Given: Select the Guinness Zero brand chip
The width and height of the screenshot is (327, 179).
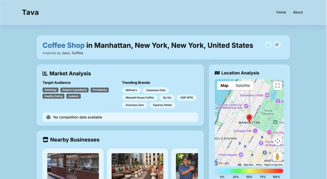Looking at the screenshot, I should [x=135, y=105].
